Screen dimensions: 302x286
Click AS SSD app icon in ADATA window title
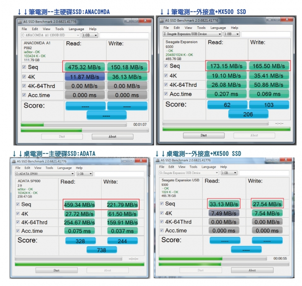[14, 161]
